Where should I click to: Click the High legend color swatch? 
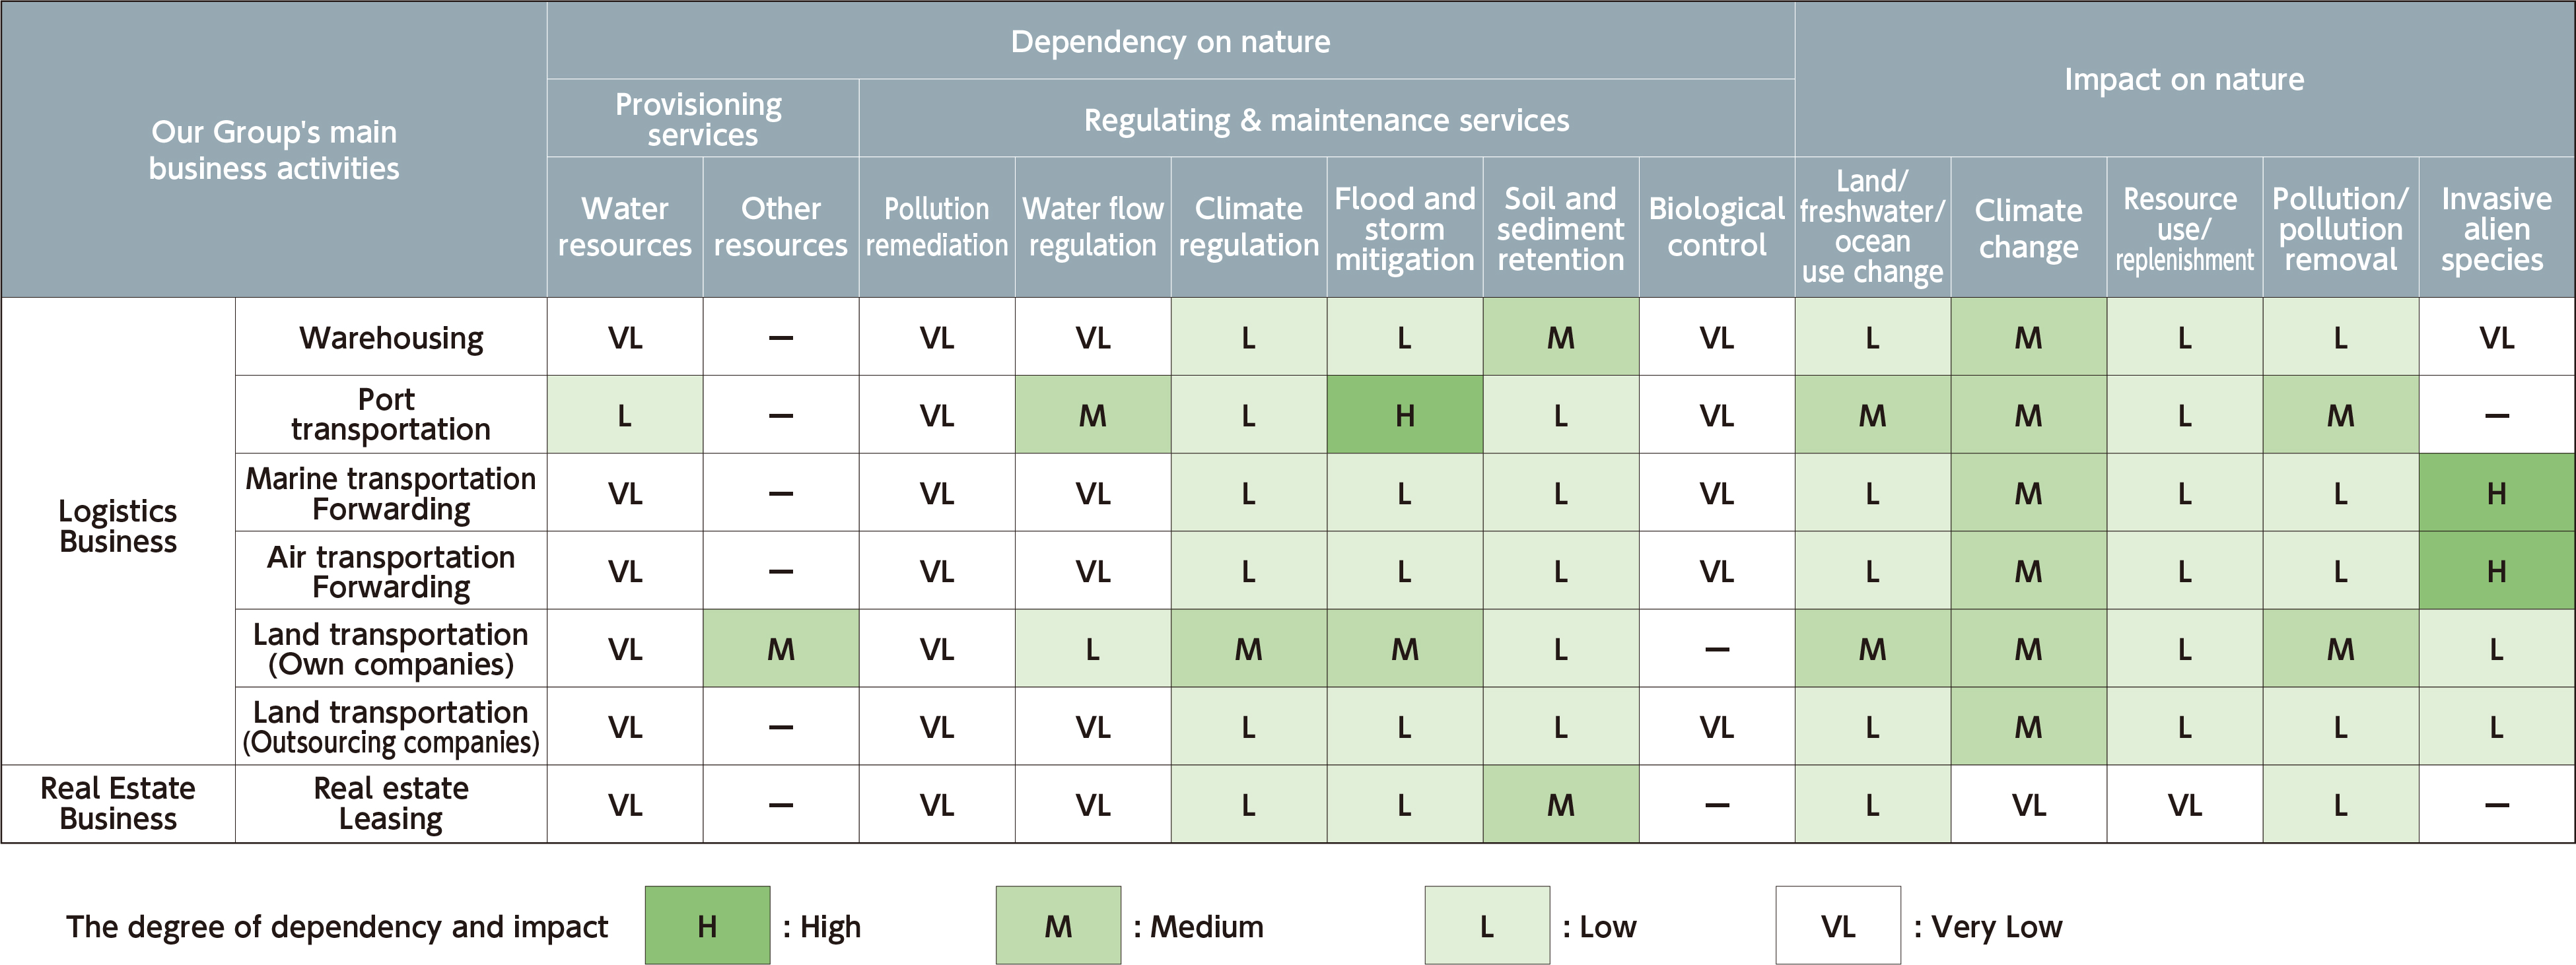click(x=707, y=925)
